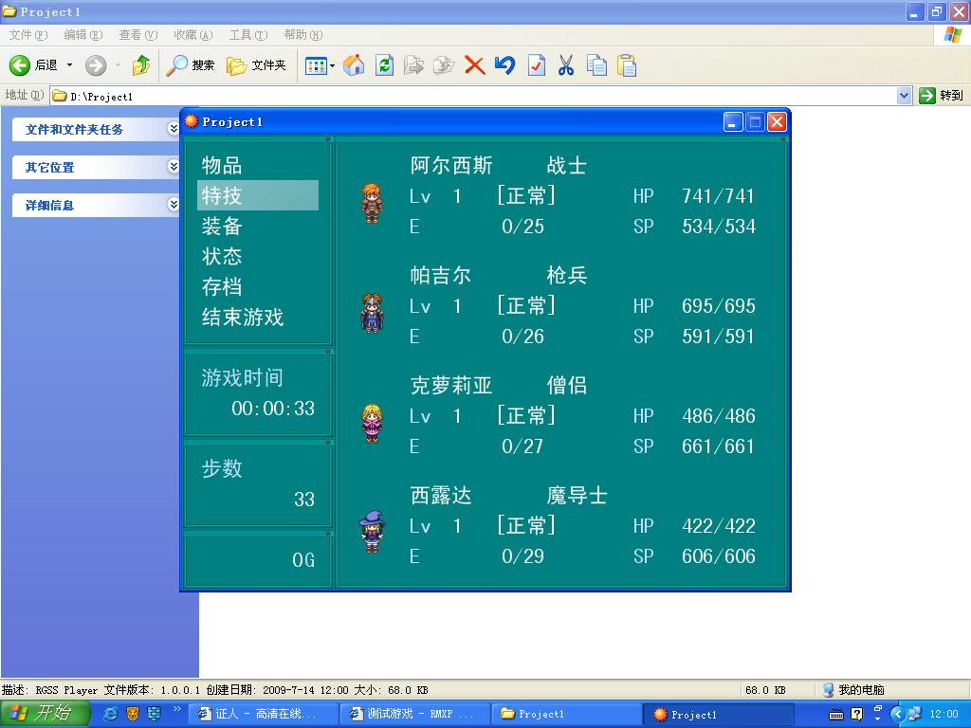The width and height of the screenshot is (971, 728).
Task: Select 物品 in the game menu
Action: pyautogui.click(x=222, y=165)
